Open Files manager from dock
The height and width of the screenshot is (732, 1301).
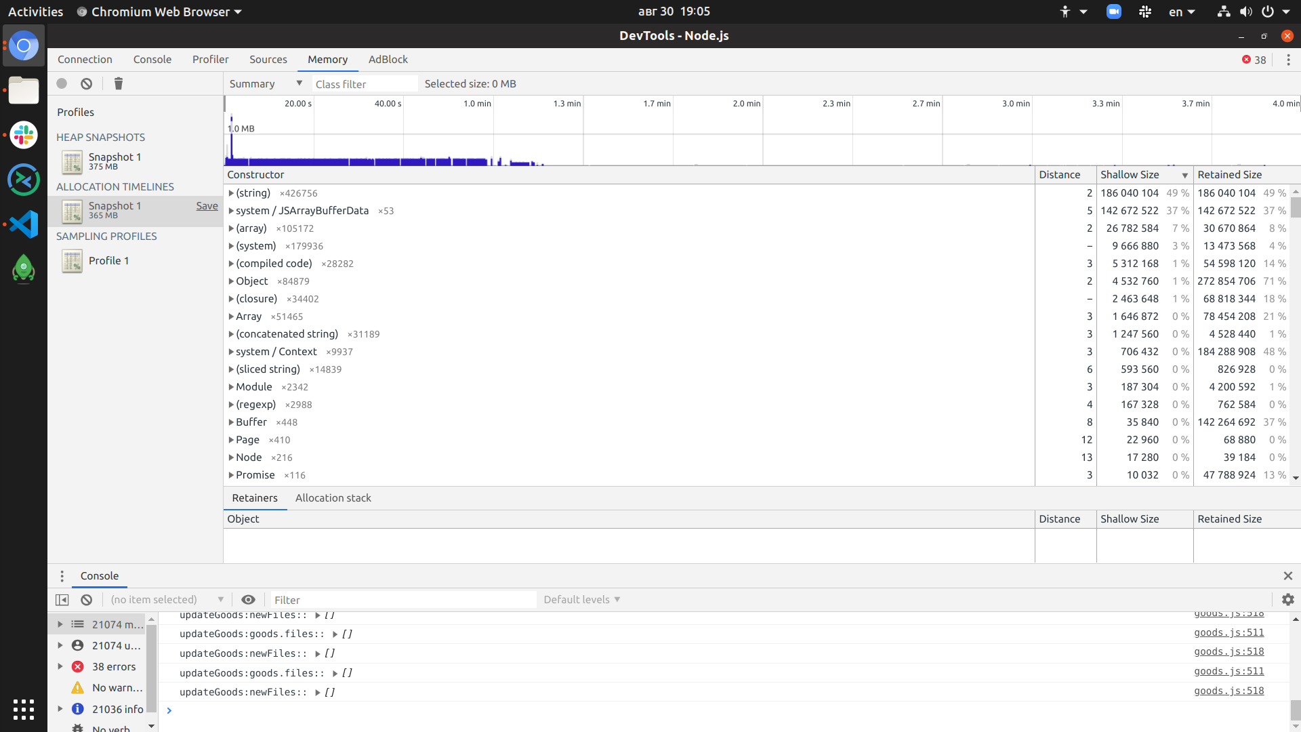[24, 90]
